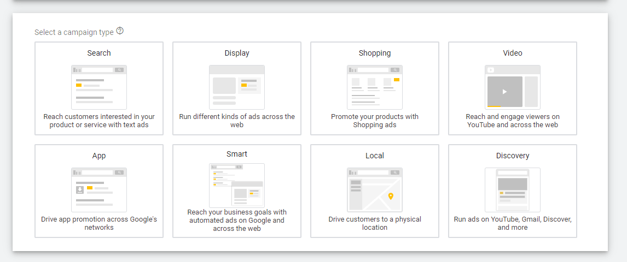Click text 'Reach and engage viewers on YouTube'
The image size is (627, 262).
click(x=513, y=121)
